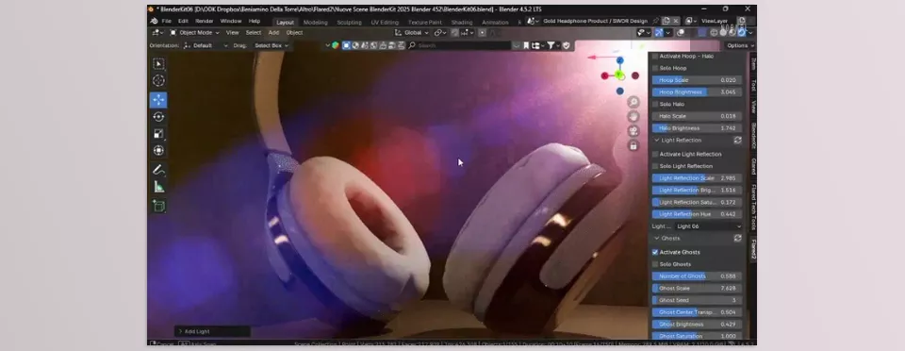
Task: Open the Drag Select Box dropdown
Action: click(271, 45)
